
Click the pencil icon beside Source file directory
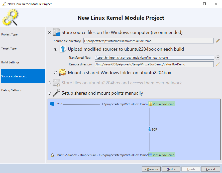click(x=217, y=41)
